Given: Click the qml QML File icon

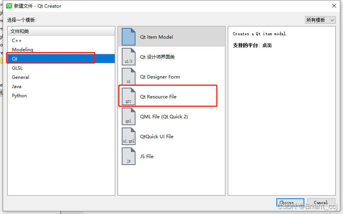Looking at the screenshot, I should [129, 116].
